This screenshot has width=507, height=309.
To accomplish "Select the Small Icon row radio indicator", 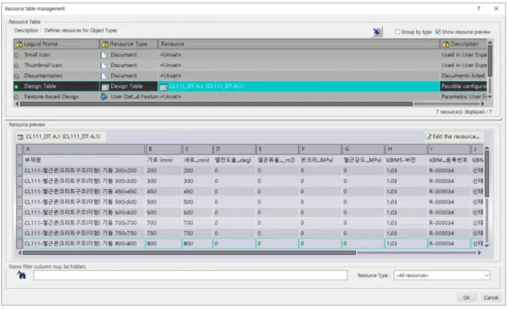I will [x=16, y=56].
